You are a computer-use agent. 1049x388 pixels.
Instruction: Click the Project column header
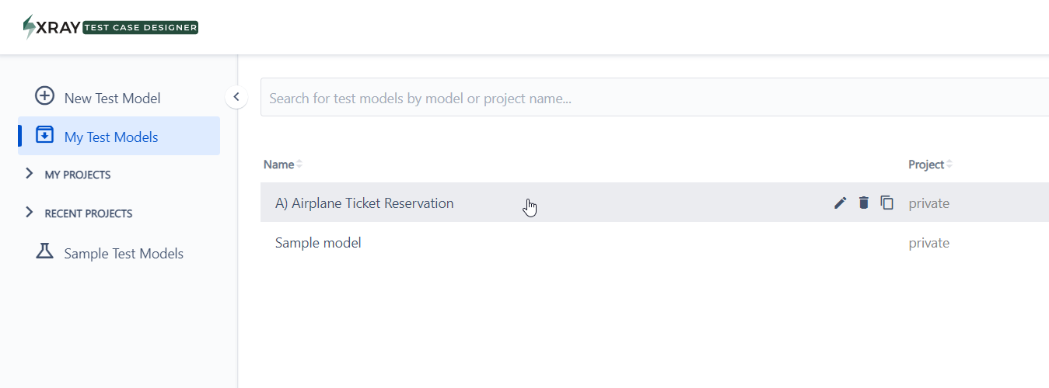926,165
